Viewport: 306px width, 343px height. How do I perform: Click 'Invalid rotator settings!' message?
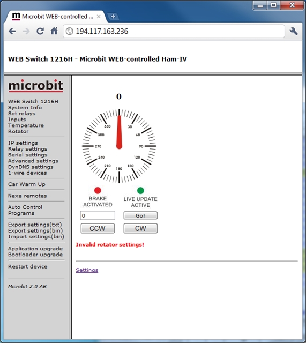click(x=110, y=244)
